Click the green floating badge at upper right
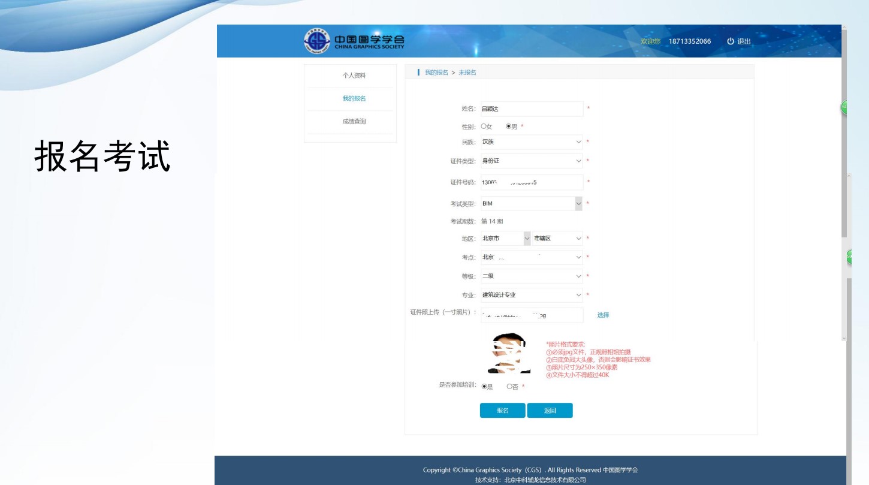 click(x=845, y=107)
